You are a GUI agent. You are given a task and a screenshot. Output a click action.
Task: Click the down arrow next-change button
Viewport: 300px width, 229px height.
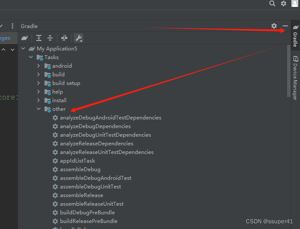(13, 50)
